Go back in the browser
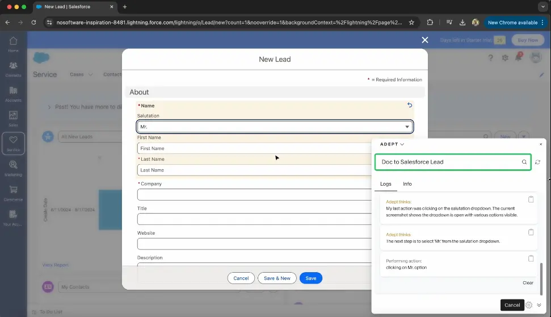 8,23
